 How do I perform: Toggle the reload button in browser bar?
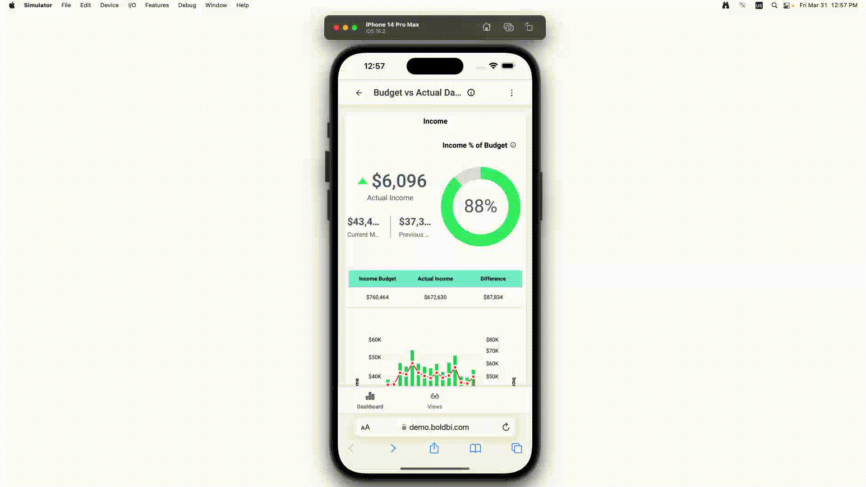tap(506, 427)
